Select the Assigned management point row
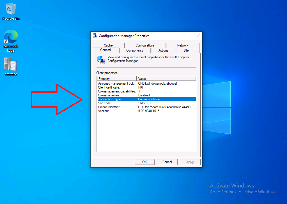The image size is (287, 204). pyautogui.click(x=147, y=83)
